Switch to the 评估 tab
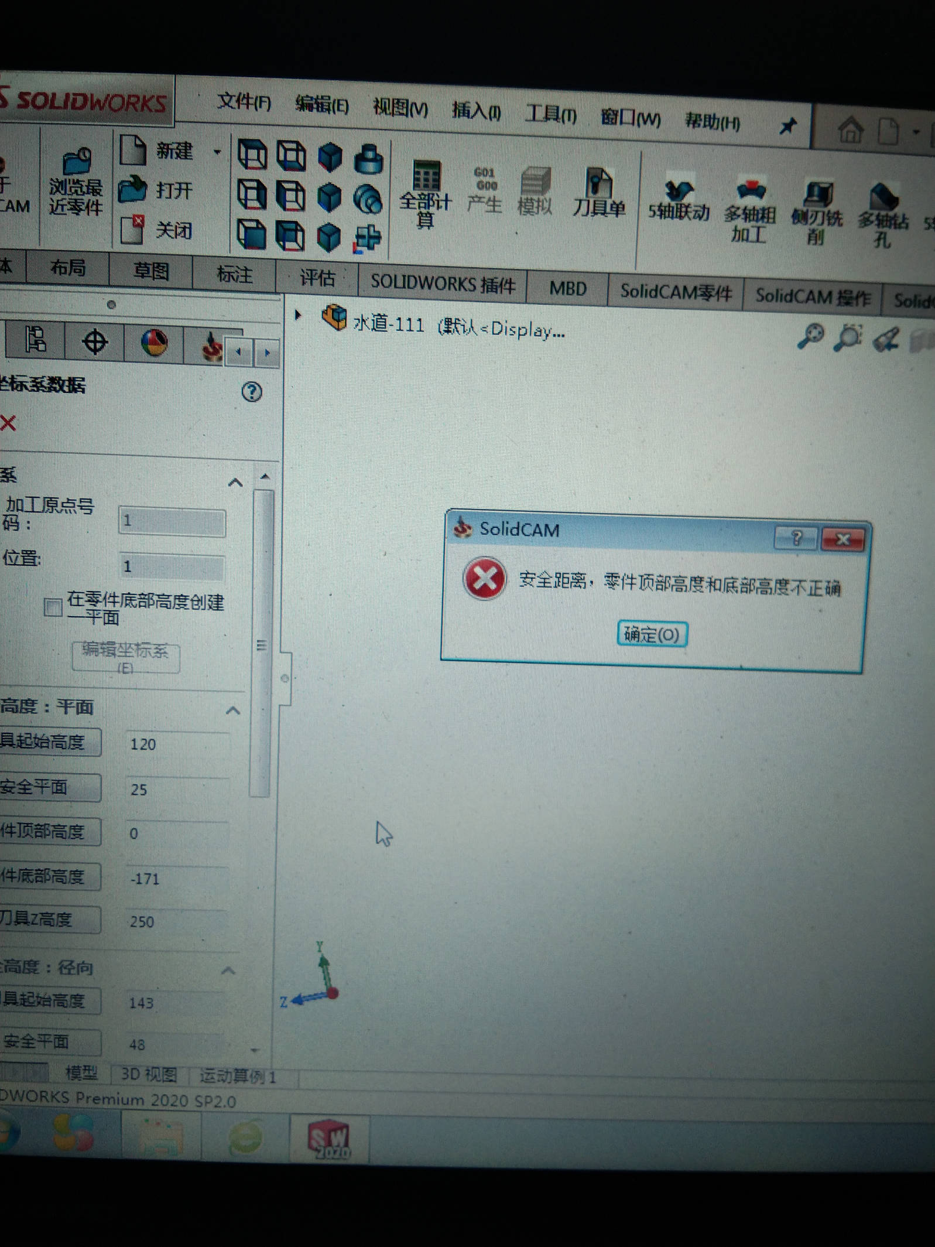The image size is (935, 1247). [317, 278]
